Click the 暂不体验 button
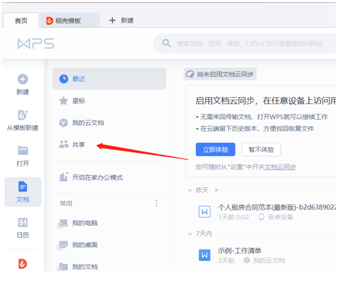 [261, 150]
